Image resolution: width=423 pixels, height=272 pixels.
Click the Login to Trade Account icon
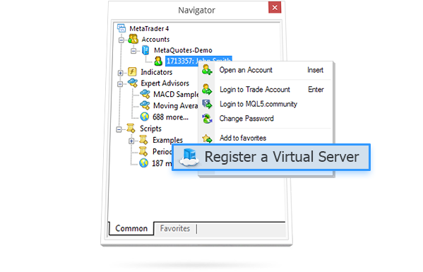pos(207,89)
